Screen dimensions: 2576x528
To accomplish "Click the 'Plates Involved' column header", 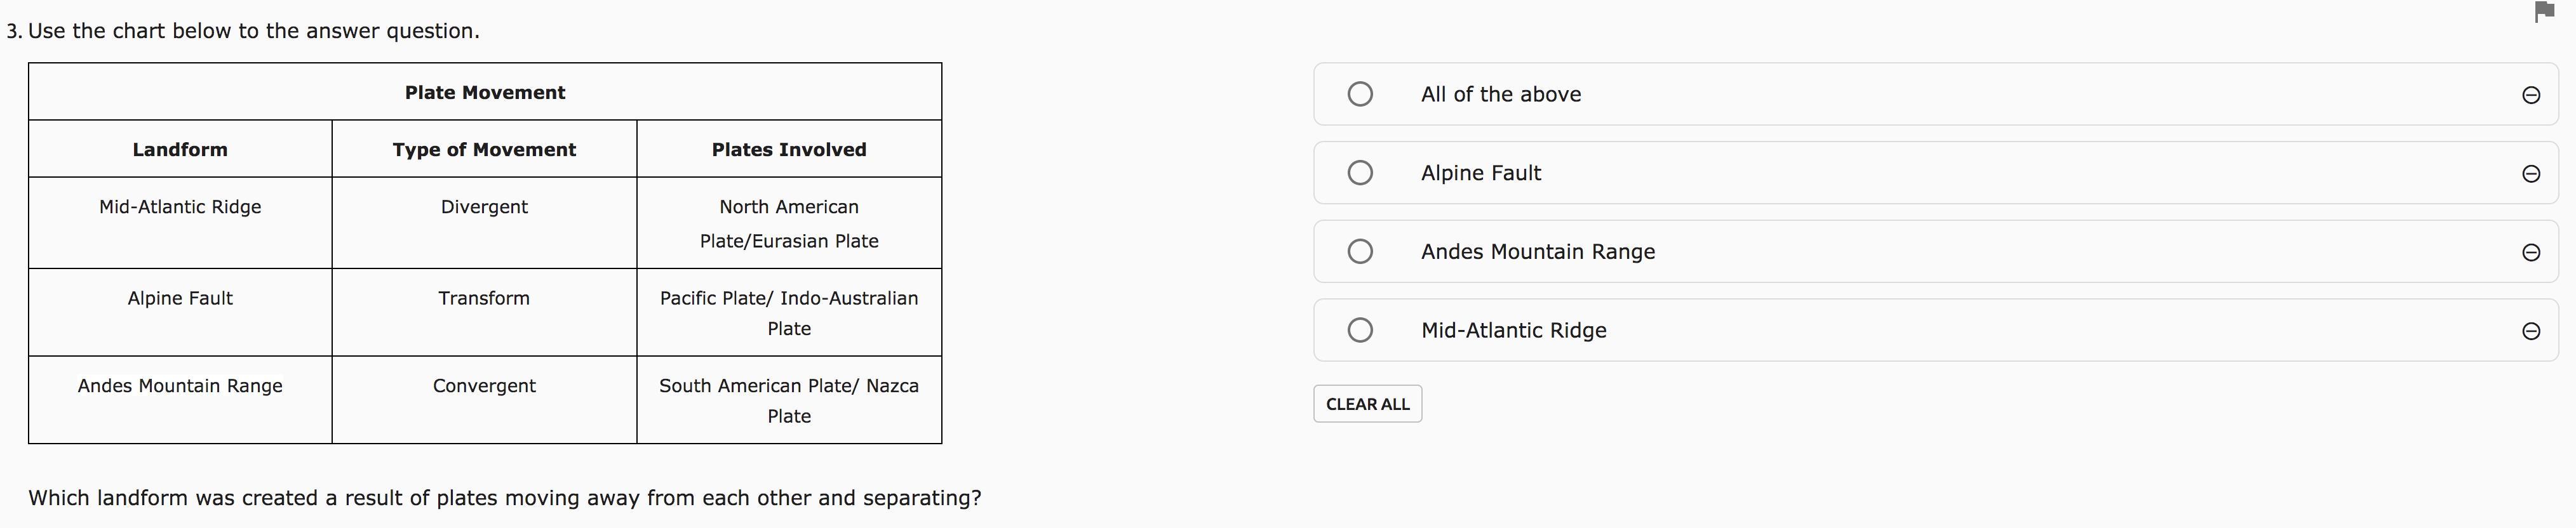I will 789,149.
